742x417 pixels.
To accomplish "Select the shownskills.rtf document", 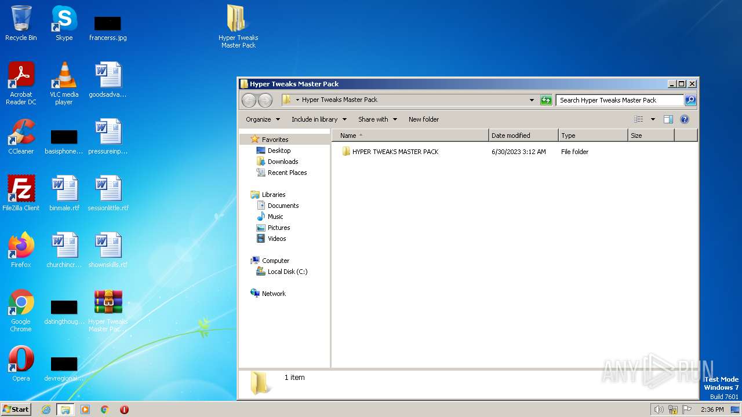I will (x=108, y=250).
